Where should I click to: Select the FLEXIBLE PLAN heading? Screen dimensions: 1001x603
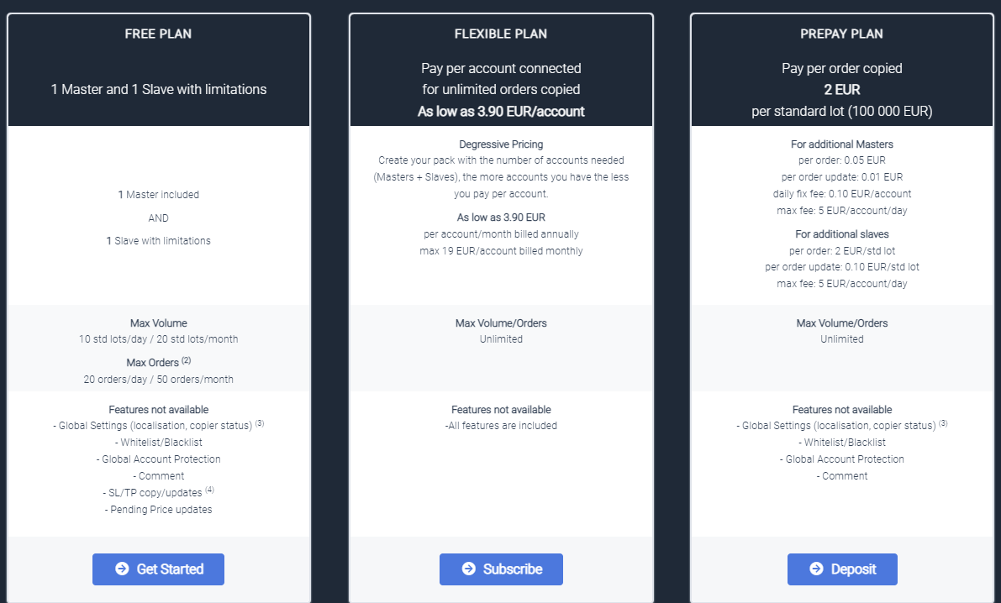(x=501, y=34)
